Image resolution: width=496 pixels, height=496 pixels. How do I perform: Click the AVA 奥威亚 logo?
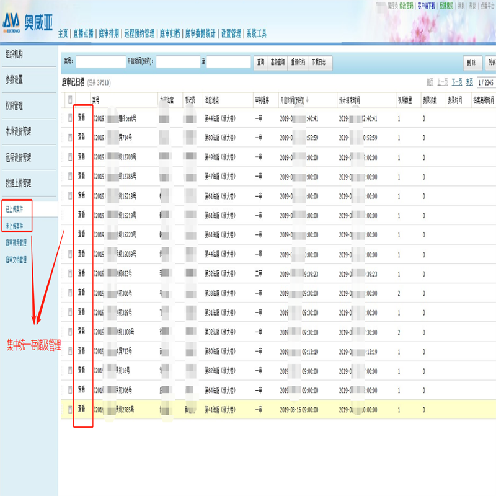27,23
